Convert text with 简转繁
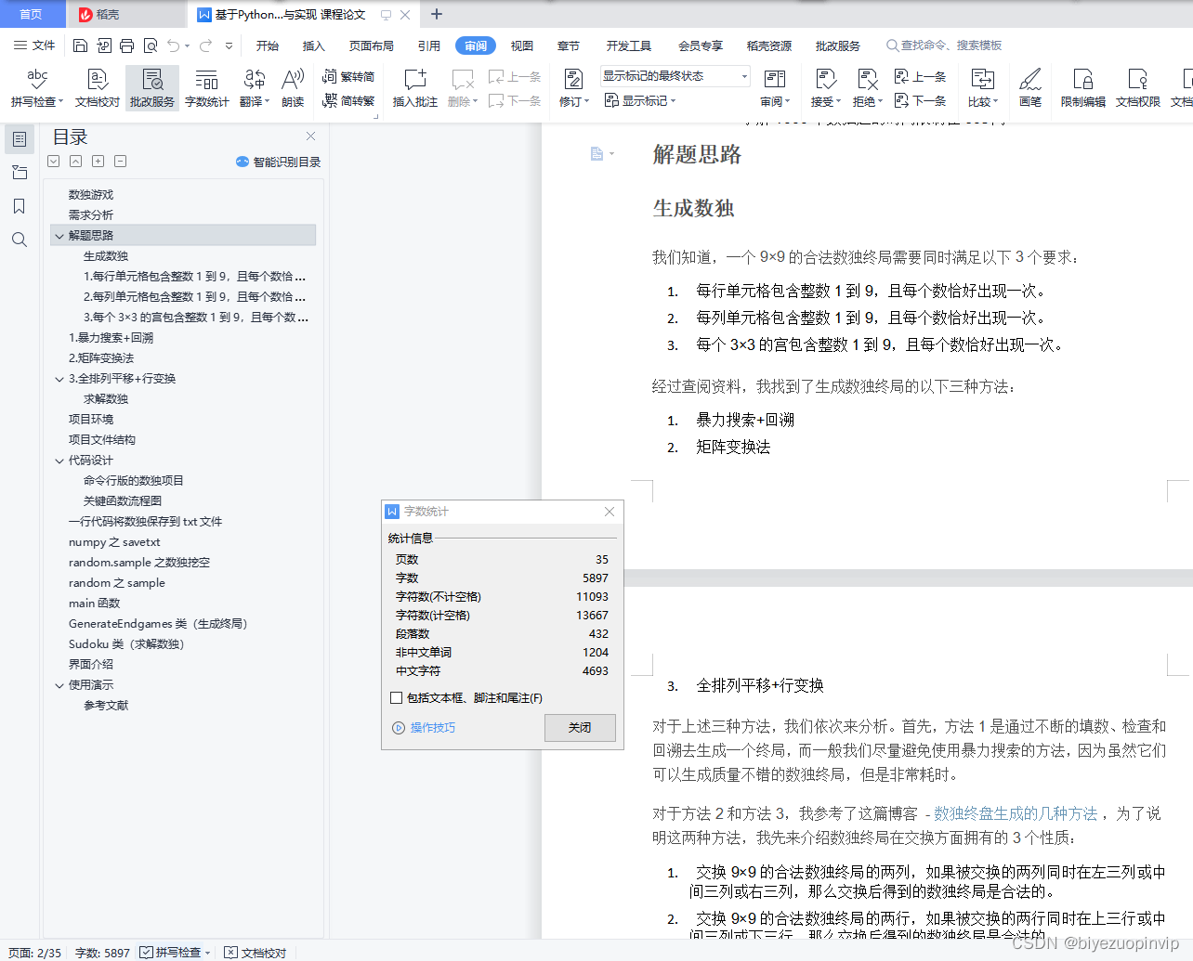Image resolution: width=1193 pixels, height=961 pixels. [348, 100]
